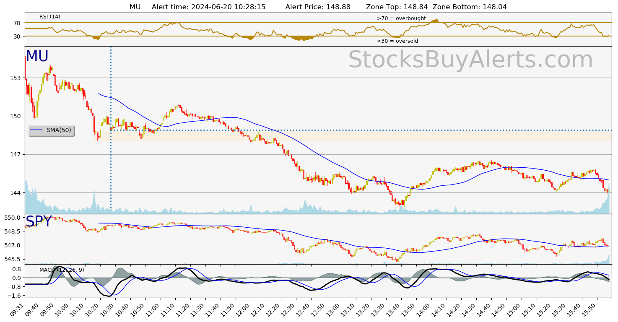Click the large blue SPY ticker label

(39, 221)
